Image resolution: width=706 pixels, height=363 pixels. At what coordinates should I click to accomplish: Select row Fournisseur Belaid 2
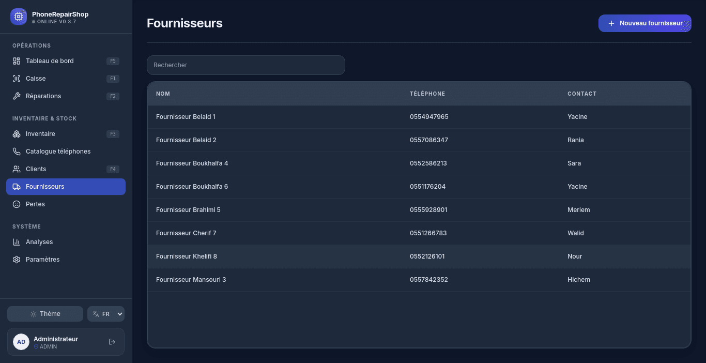(419, 140)
